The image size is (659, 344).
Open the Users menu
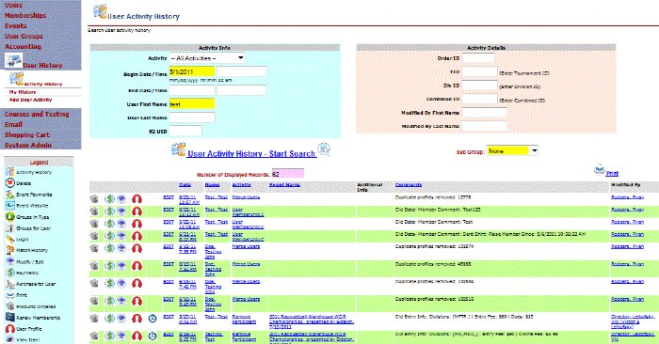(x=13, y=5)
